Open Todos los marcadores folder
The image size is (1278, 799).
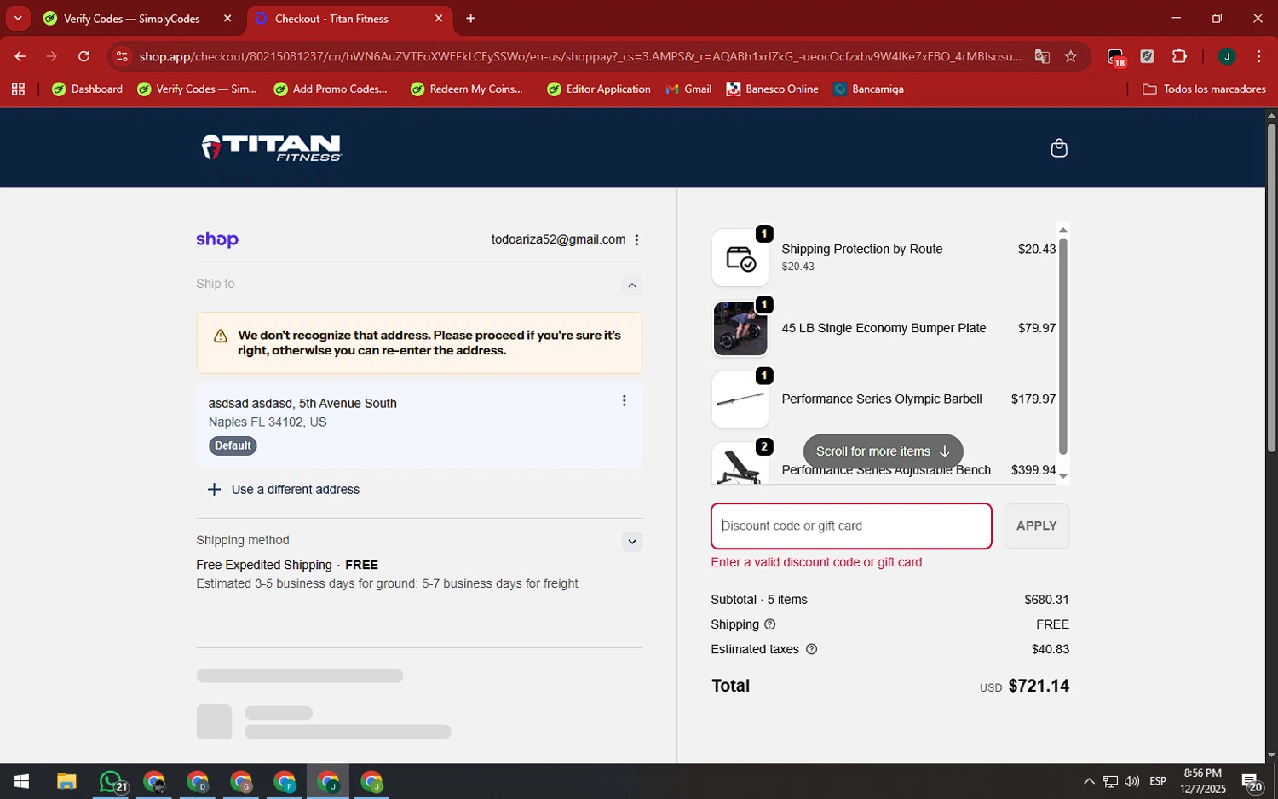point(1203,89)
